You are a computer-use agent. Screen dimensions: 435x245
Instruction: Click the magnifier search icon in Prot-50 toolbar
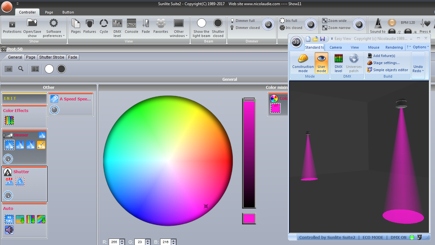pyautogui.click(x=21, y=69)
